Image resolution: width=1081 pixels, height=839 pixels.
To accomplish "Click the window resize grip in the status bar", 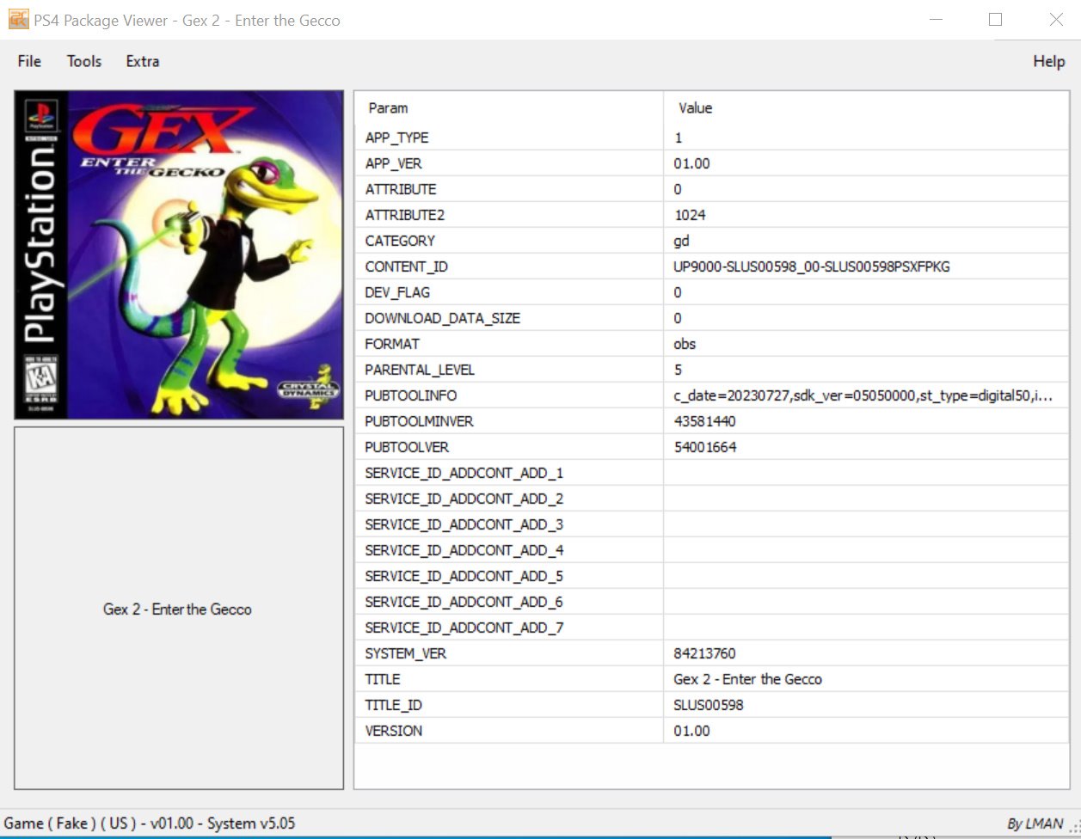I will (x=1073, y=827).
